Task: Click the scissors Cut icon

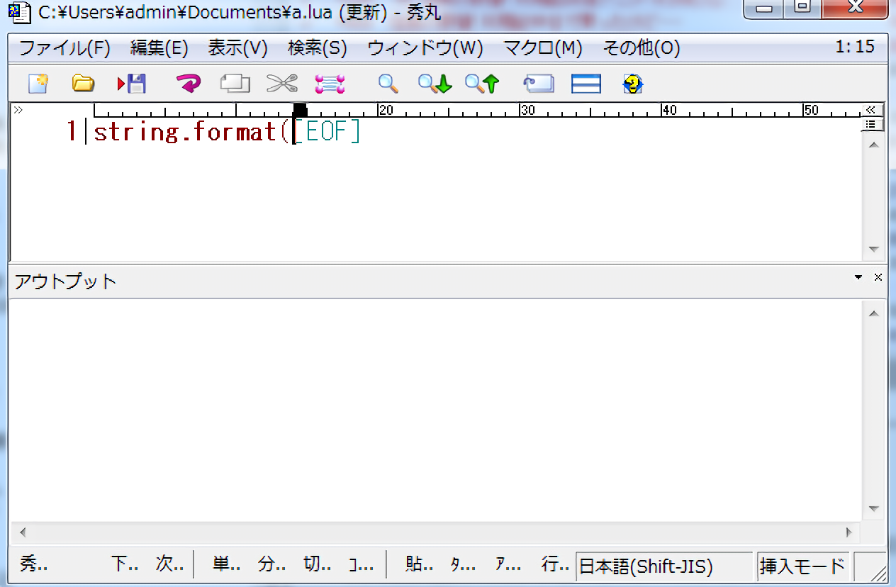Action: [x=281, y=84]
